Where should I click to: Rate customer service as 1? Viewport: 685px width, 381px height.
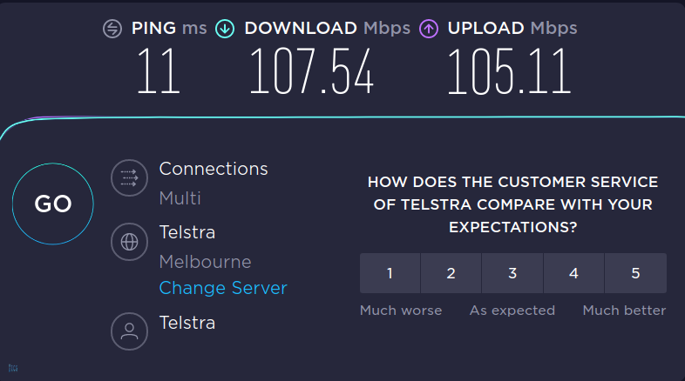pos(390,273)
